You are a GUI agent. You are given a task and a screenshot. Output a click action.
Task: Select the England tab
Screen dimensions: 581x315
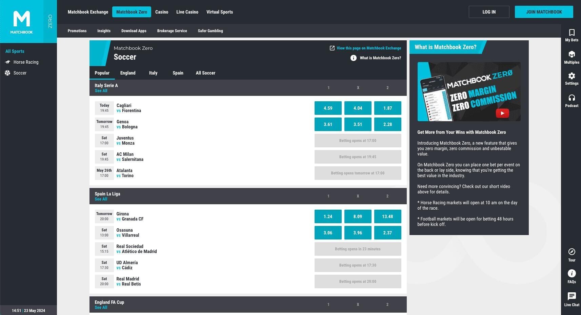(128, 73)
